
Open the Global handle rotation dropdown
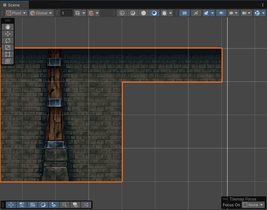41,13
